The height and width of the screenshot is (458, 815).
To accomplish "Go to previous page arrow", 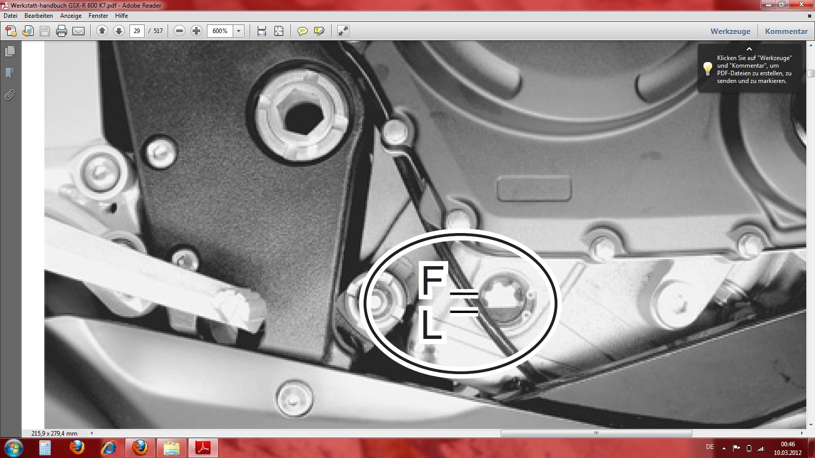I will (102, 31).
